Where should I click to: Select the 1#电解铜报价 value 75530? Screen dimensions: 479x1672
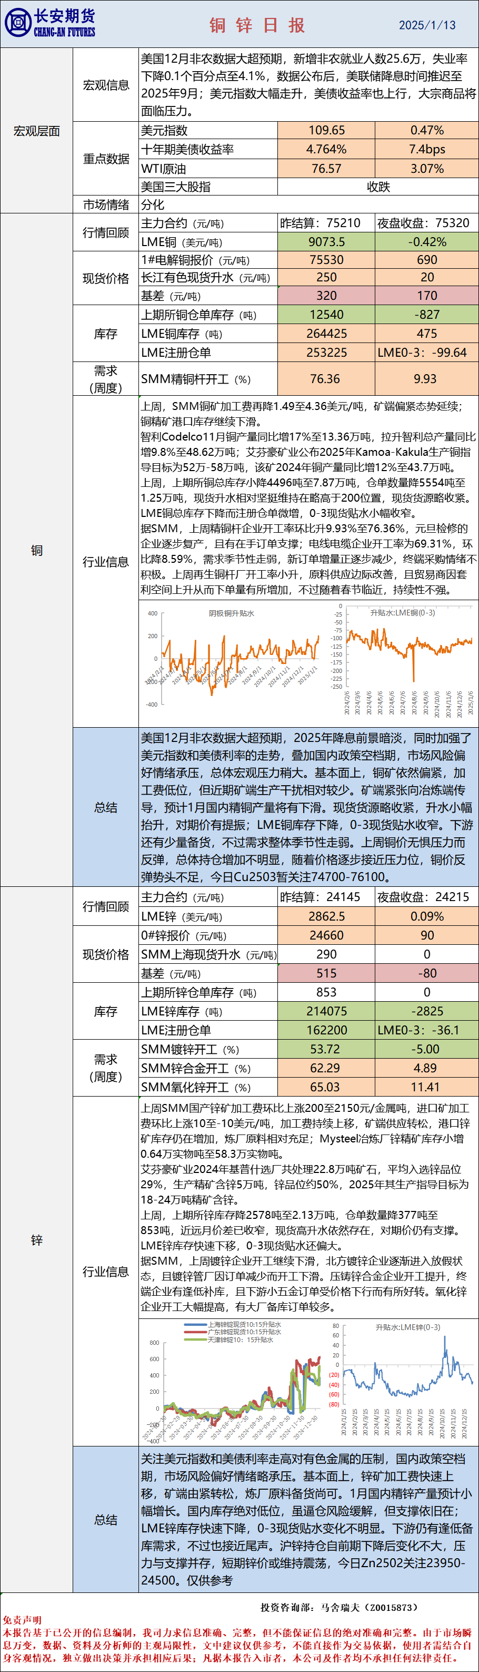326,260
